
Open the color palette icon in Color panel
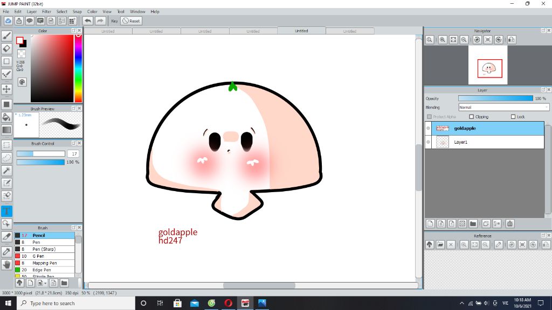22,82
